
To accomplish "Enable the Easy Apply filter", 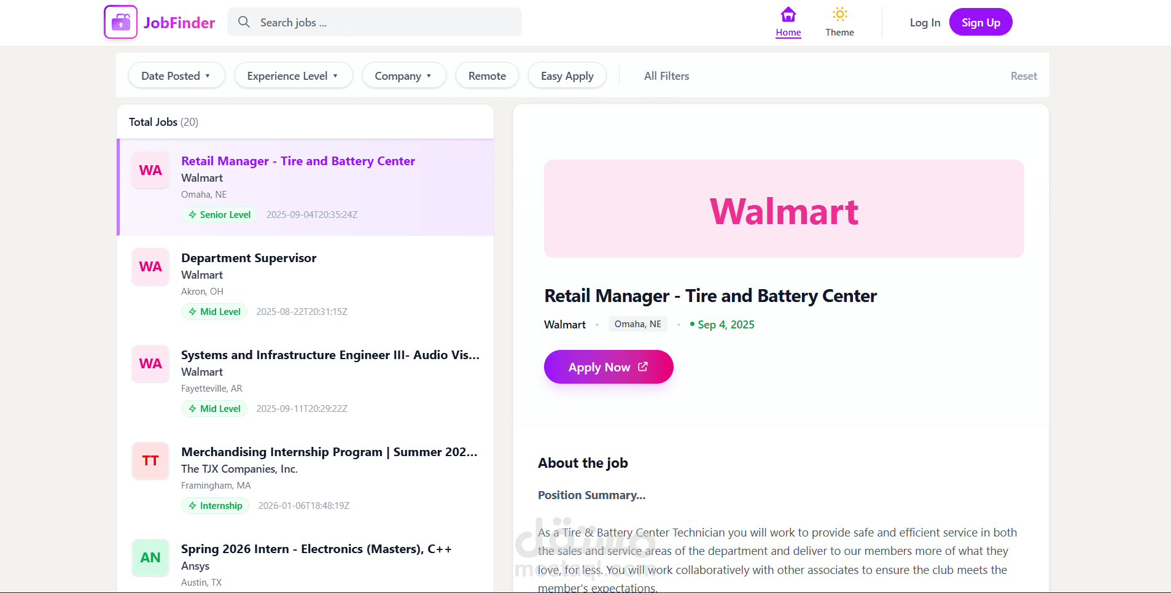I will 567,75.
